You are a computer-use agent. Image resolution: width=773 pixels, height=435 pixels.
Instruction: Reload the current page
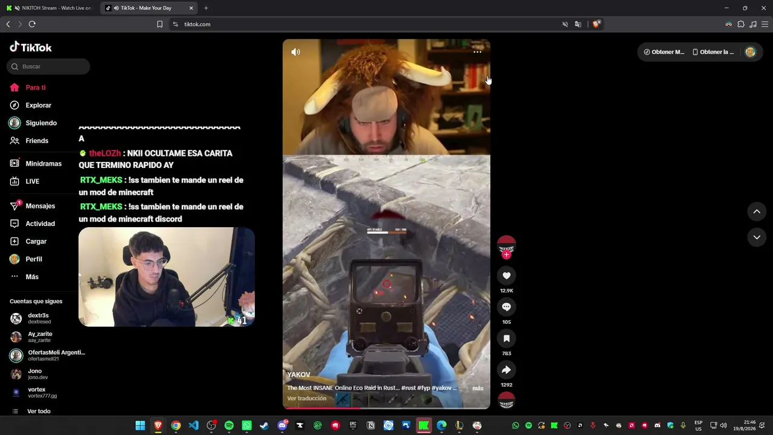coord(32,24)
